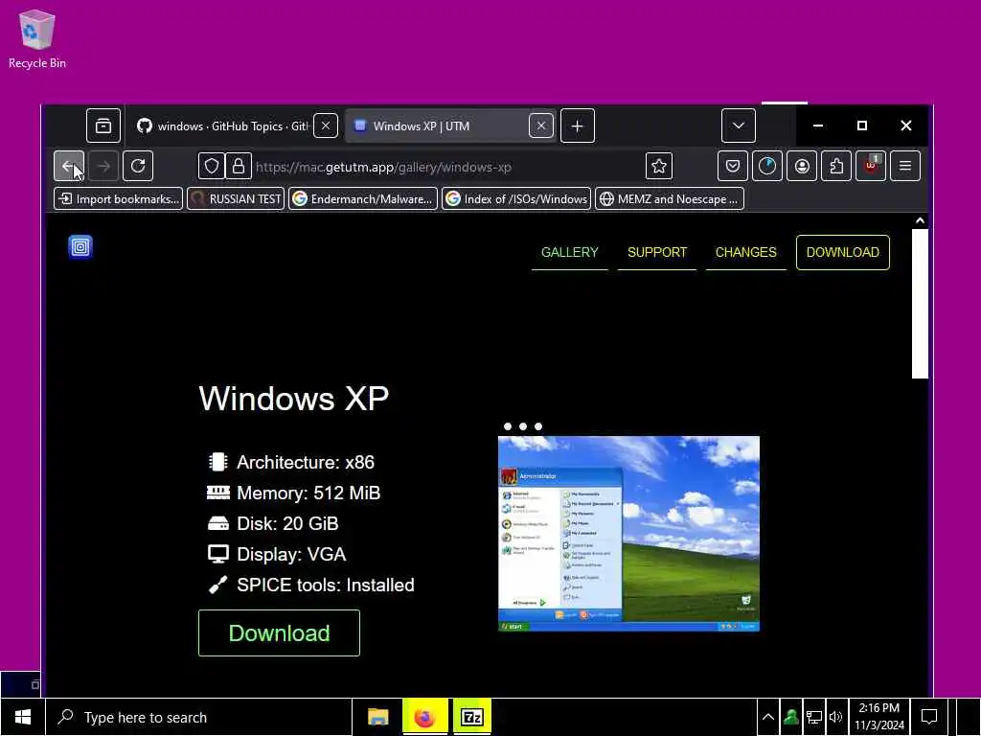
Task: Click the "Disk: 20 GiB" text
Action: click(x=287, y=523)
